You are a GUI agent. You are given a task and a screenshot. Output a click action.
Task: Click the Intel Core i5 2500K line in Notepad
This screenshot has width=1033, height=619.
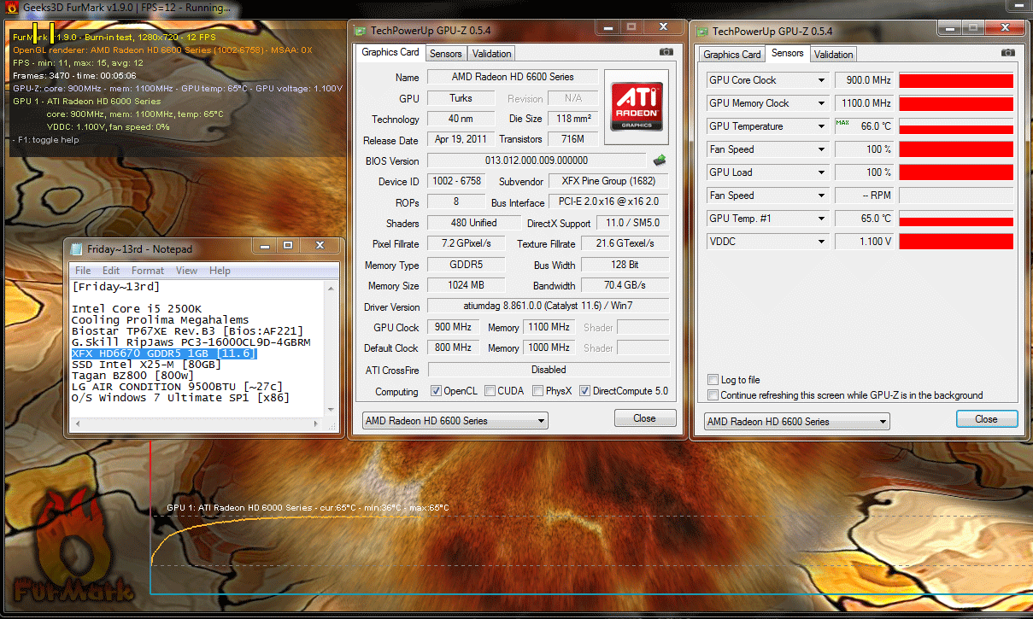tap(137, 308)
